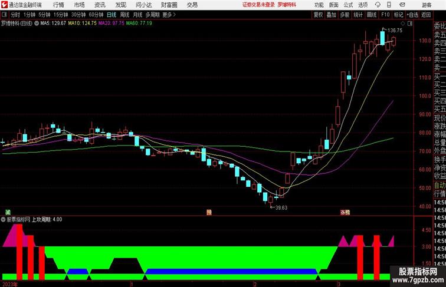Switch to 分时 chart period

tap(15, 15)
